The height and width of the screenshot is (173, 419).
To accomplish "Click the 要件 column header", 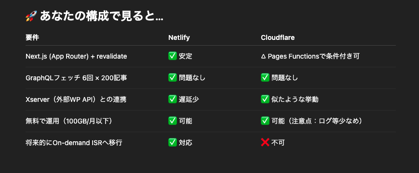I will [x=32, y=37].
